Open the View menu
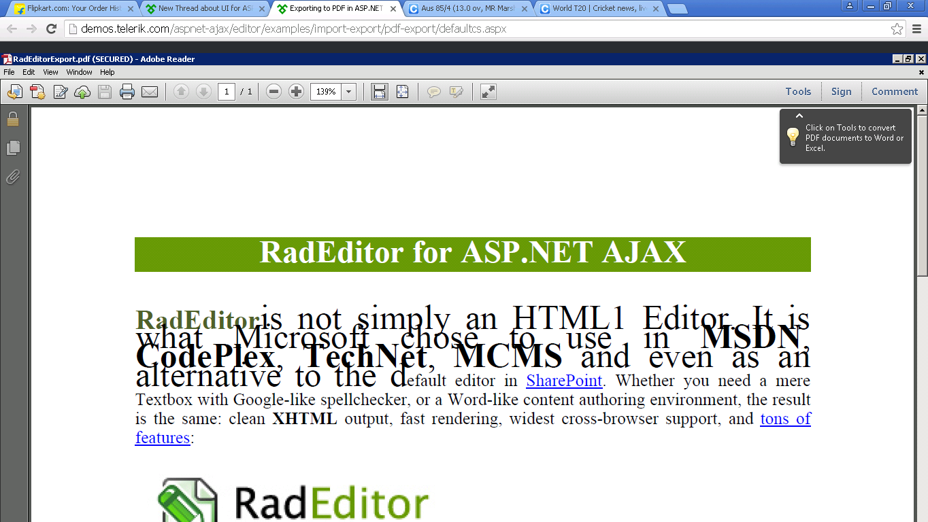Image resolution: width=928 pixels, height=522 pixels. tap(51, 72)
